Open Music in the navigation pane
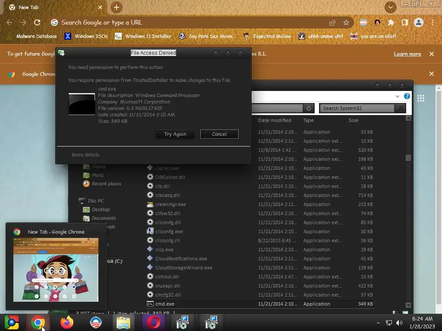 click(94, 175)
